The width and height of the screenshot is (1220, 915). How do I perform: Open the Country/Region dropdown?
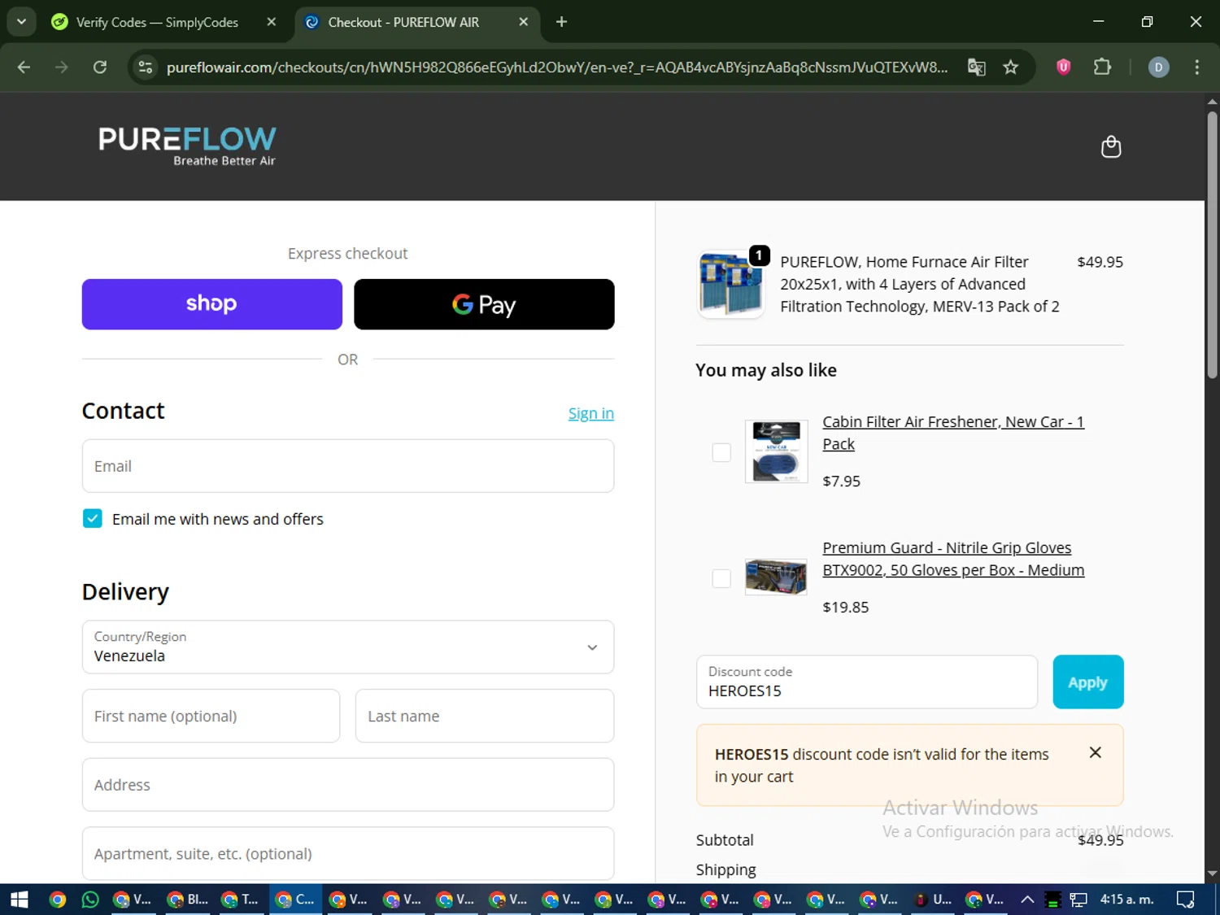pyautogui.click(x=348, y=647)
